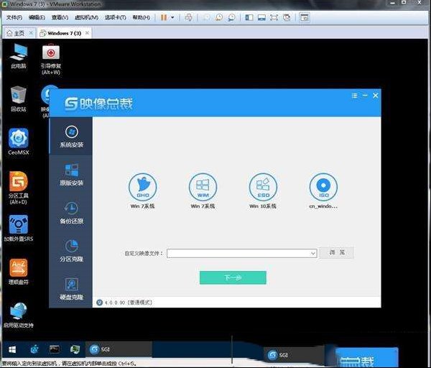Toggle the VMware library sidebar view icon

point(249,17)
